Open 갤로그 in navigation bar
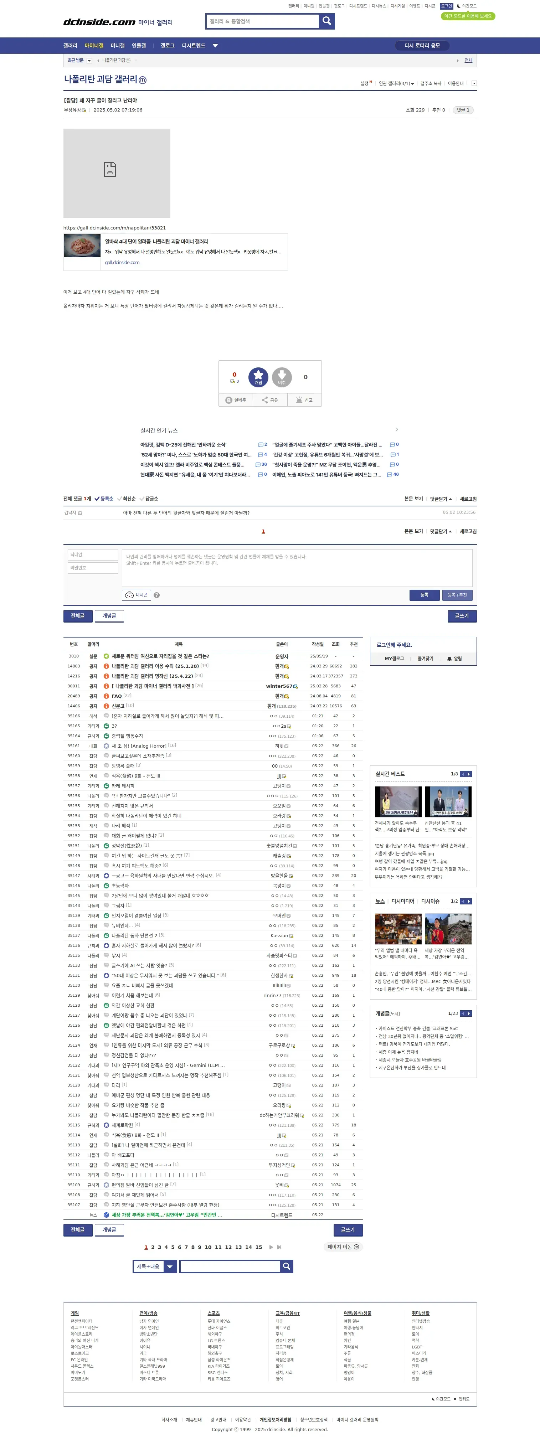 167,46
